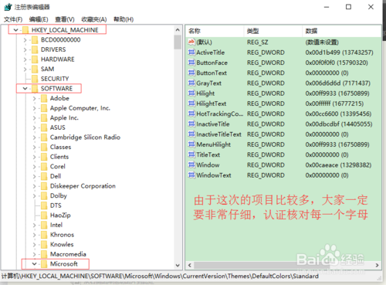
Task: Select the Knowles key
Action: [62, 244]
